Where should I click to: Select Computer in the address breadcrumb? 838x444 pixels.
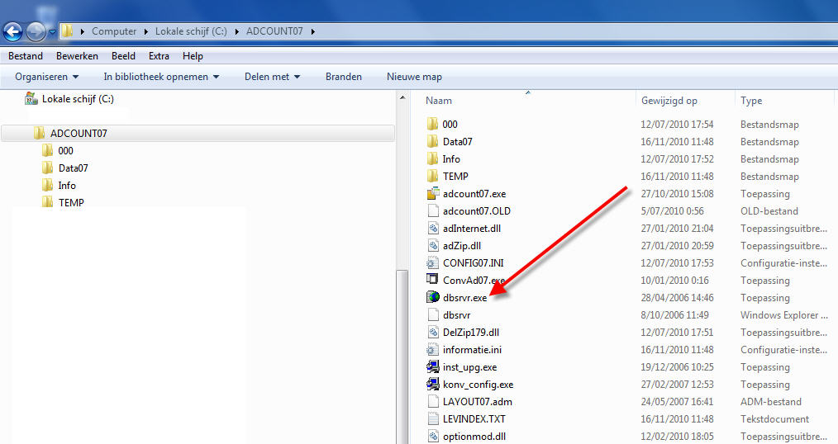pos(114,31)
